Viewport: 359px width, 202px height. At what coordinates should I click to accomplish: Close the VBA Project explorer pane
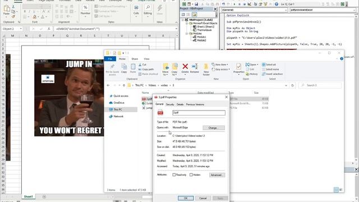(215, 9)
